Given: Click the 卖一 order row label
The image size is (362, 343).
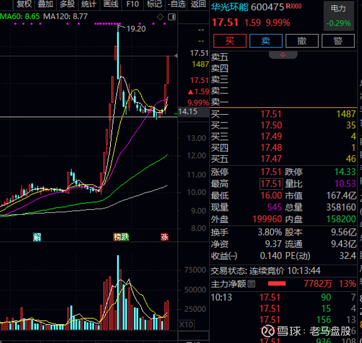Looking at the screenshot, I should (219, 102).
